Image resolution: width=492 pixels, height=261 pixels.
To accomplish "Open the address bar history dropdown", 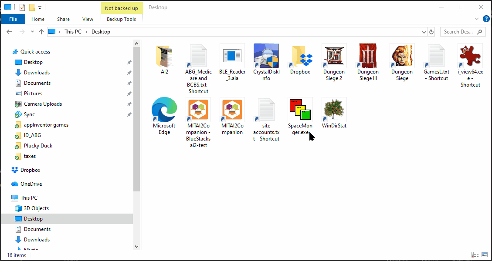I will (x=424, y=32).
